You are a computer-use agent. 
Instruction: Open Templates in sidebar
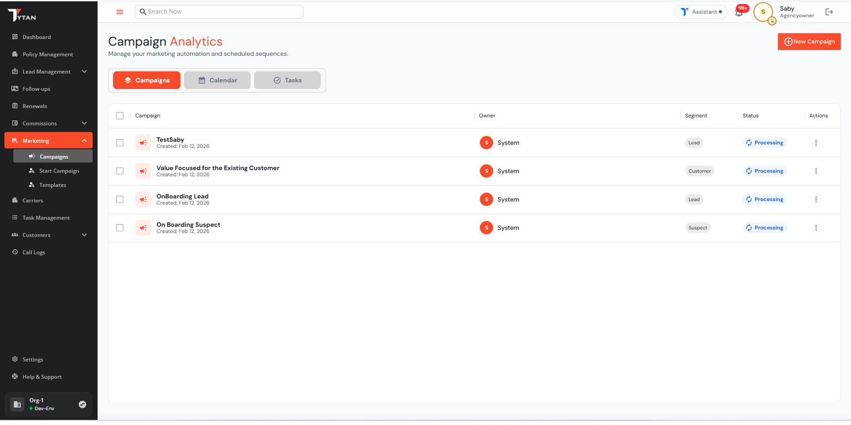point(53,185)
